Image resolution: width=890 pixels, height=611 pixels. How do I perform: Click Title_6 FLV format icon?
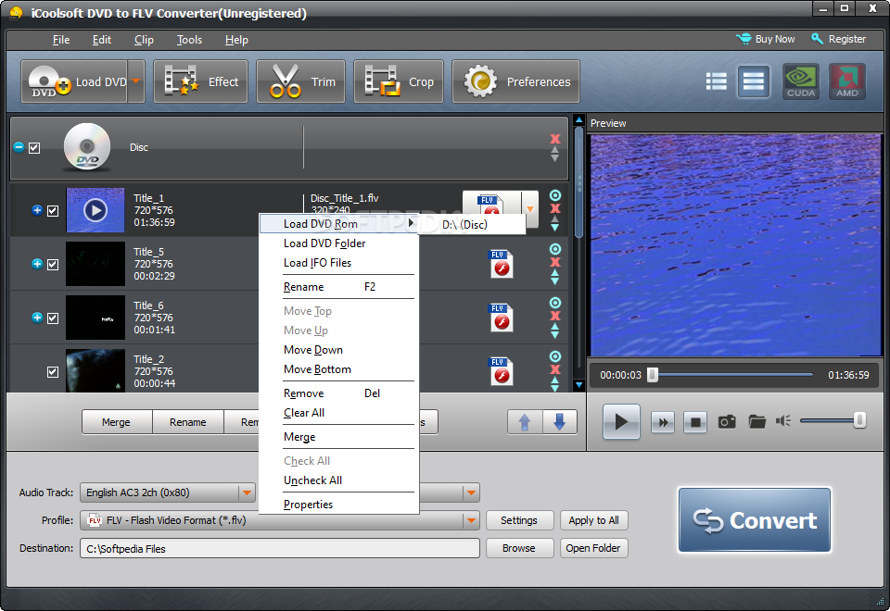502,318
